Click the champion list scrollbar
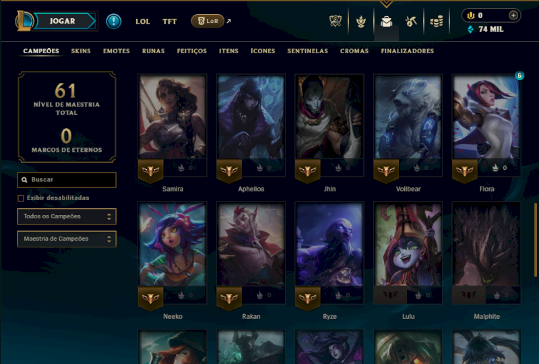 (535, 240)
